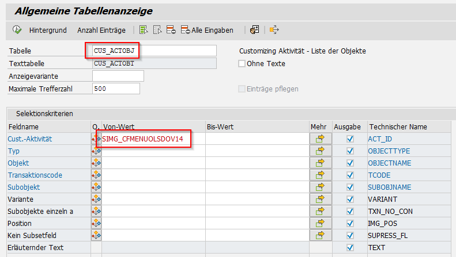This screenshot has width=456, height=257.
Task: Click Mehr multiple selection button for SUPRESS_FL
Action: 321,236
